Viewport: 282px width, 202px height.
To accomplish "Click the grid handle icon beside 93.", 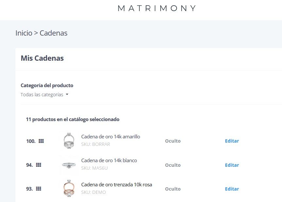I will pyautogui.click(x=39, y=189).
